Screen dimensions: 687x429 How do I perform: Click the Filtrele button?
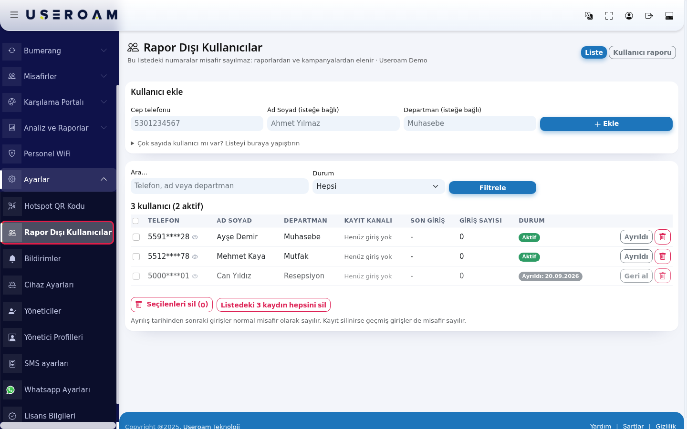coord(492,188)
